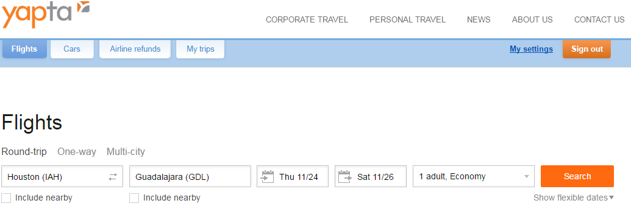Select the Multi-city trip option
Image resolution: width=631 pixels, height=220 pixels.
126,152
